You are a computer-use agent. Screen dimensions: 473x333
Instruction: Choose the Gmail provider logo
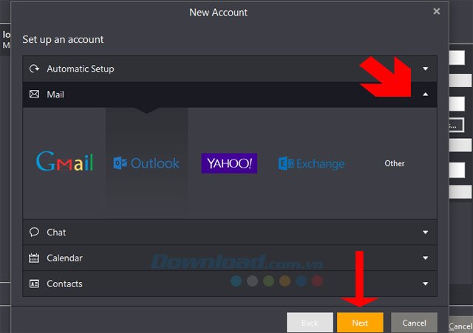[64, 162]
